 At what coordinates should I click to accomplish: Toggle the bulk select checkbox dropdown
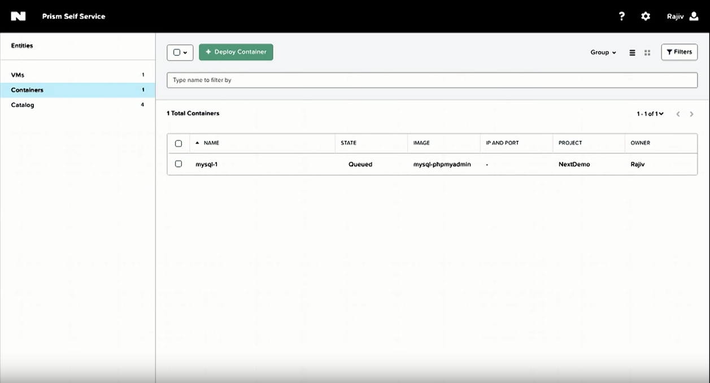[180, 53]
